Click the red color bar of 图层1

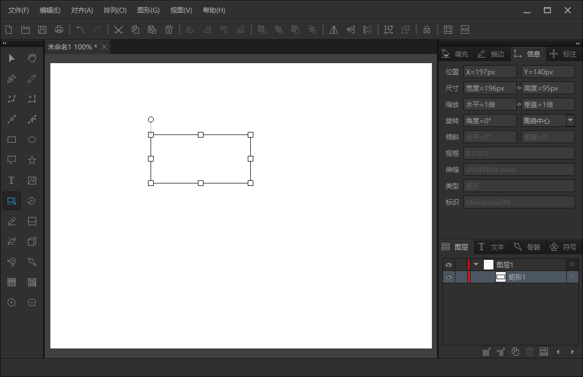pos(469,265)
